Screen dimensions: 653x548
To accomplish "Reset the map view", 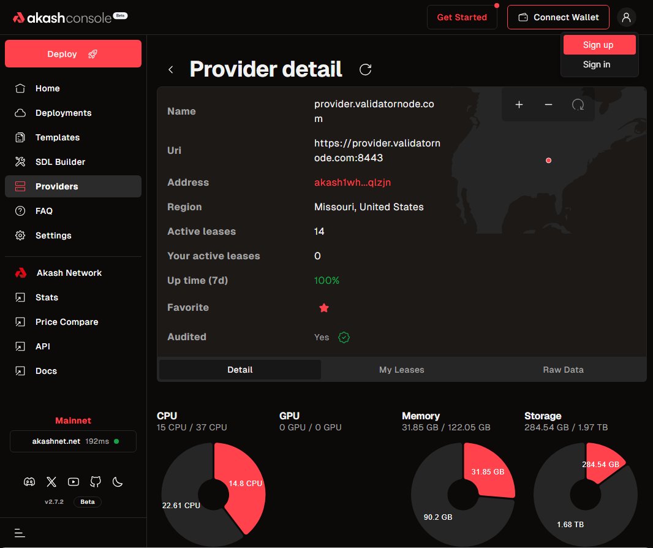I will pos(578,105).
